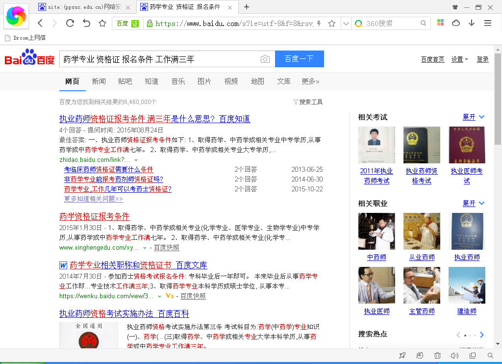Click the Word document icon of the wenku result
The image size is (502, 364).
pos(63,265)
